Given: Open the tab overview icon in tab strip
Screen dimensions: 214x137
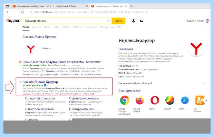Looking at the screenshot, I should [x=8, y=6].
